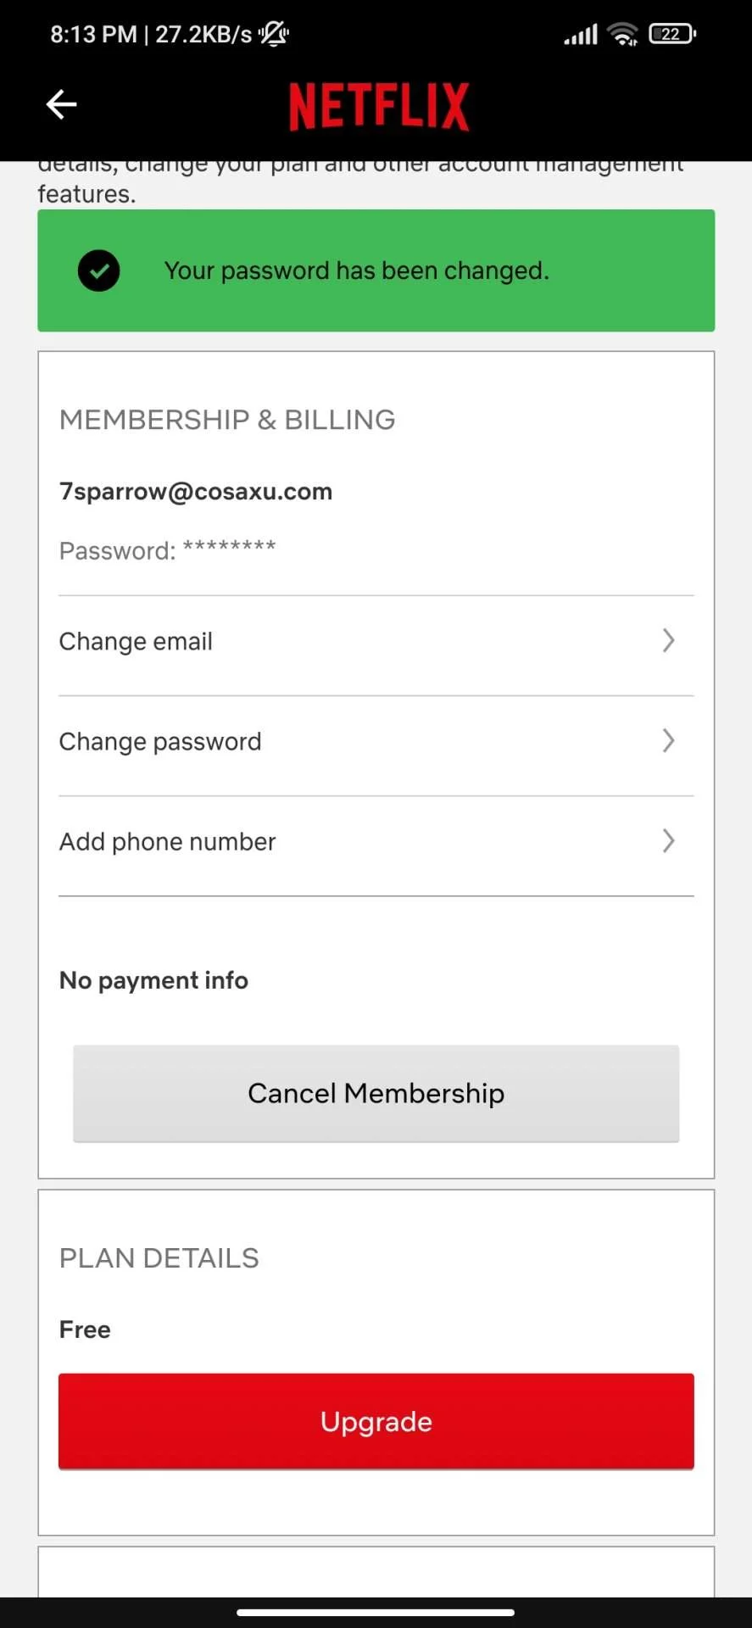Tap the back arrow icon
Screen dimensions: 752x1628
[x=61, y=104]
